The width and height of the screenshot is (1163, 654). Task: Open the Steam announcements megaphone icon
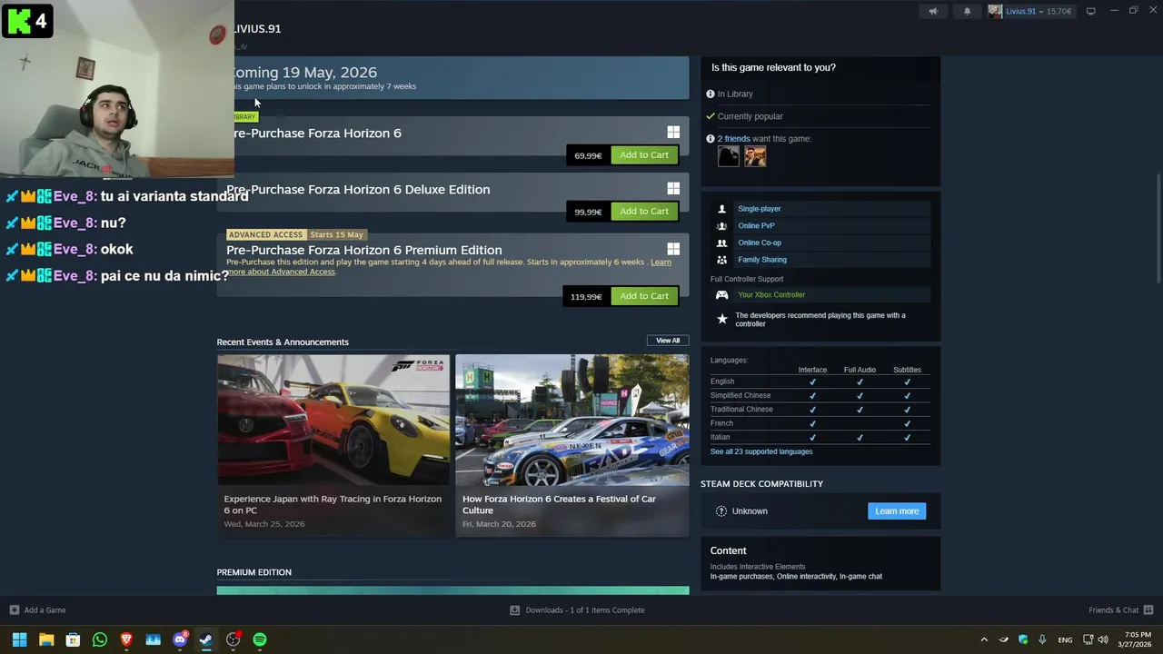pyautogui.click(x=932, y=11)
